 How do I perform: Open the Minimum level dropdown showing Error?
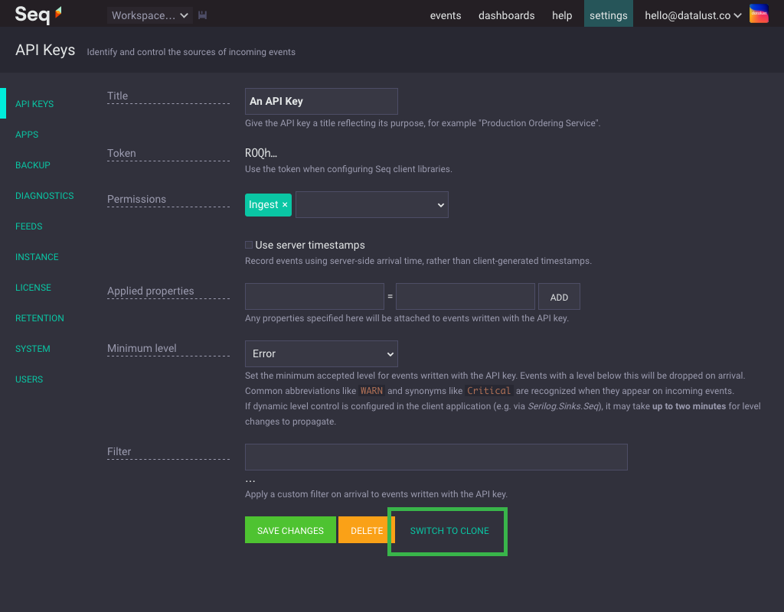pyautogui.click(x=321, y=353)
